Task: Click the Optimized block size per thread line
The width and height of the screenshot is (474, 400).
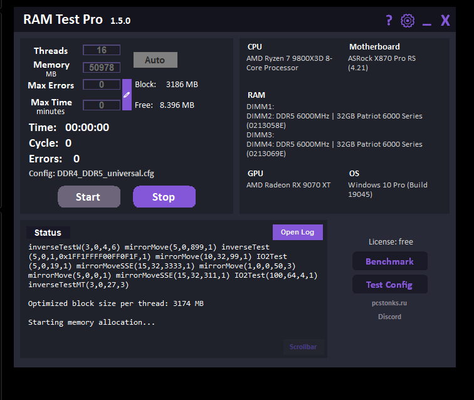Action: [116, 303]
